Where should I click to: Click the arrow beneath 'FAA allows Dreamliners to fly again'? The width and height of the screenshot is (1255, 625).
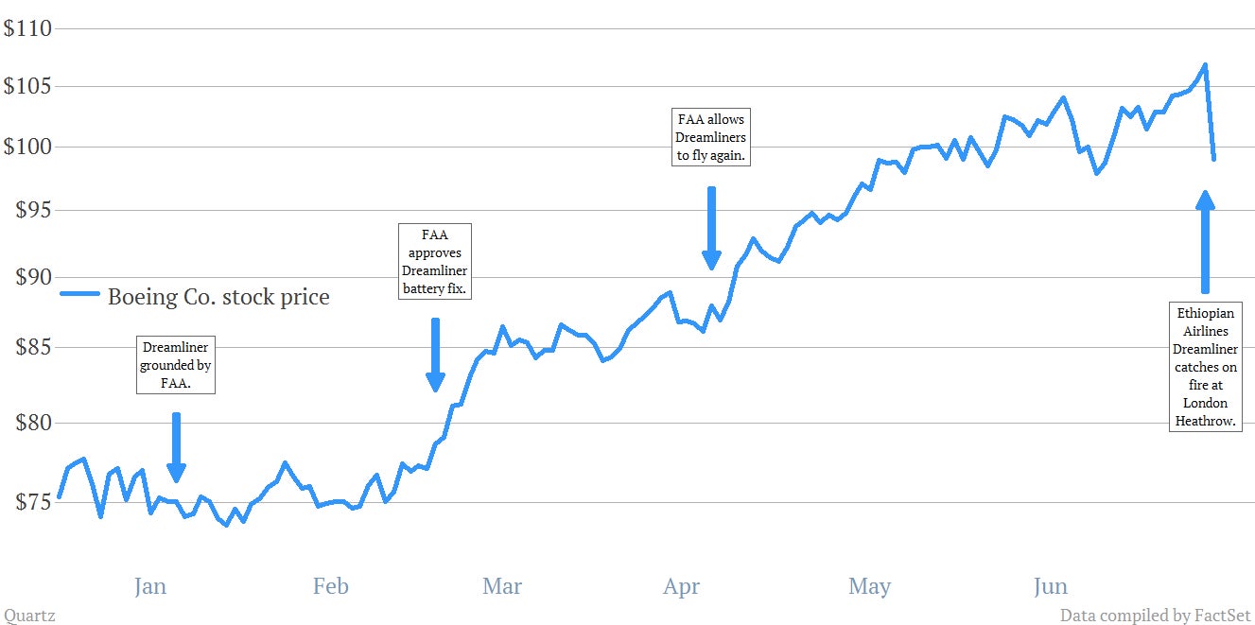711,228
